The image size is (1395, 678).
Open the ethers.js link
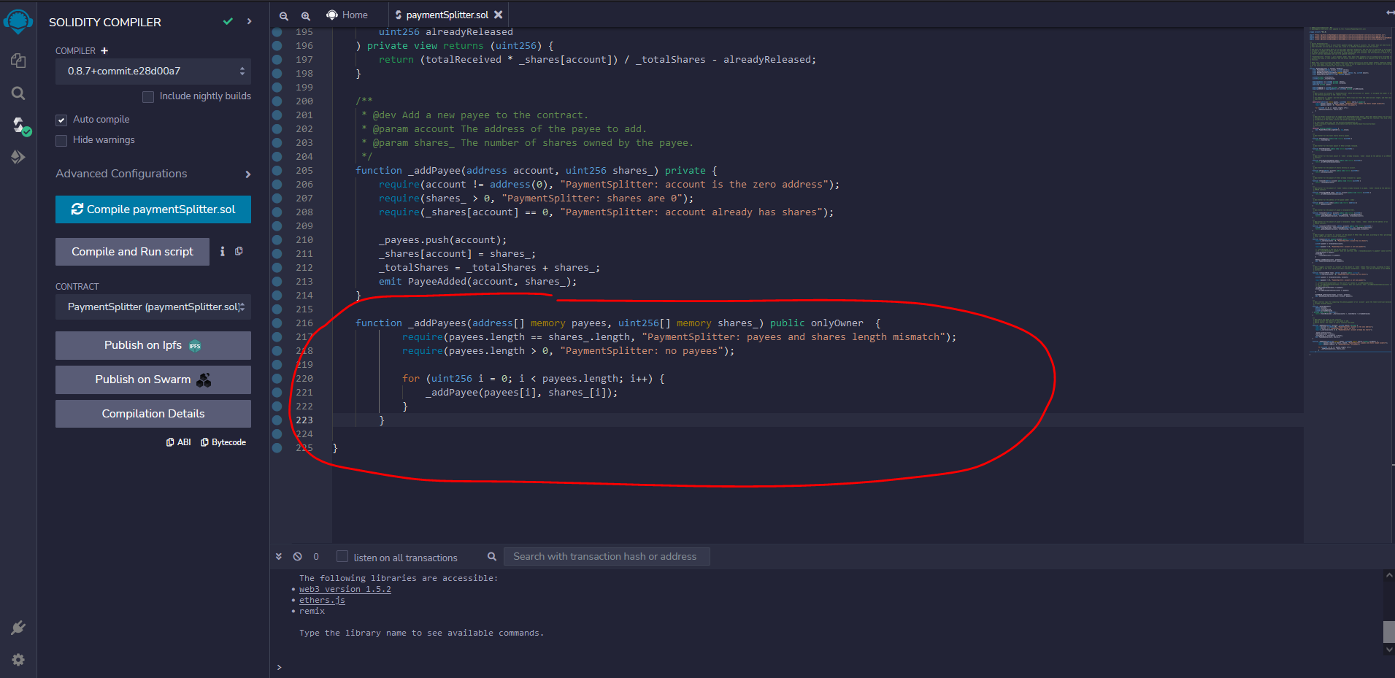(x=322, y=600)
